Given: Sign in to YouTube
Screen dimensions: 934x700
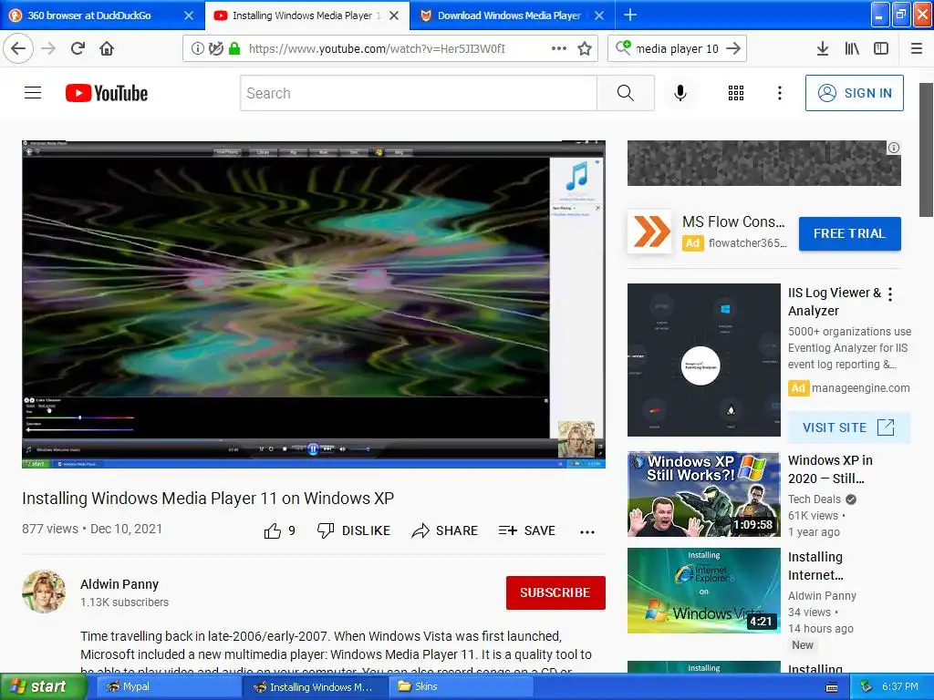Looking at the screenshot, I should (x=854, y=93).
